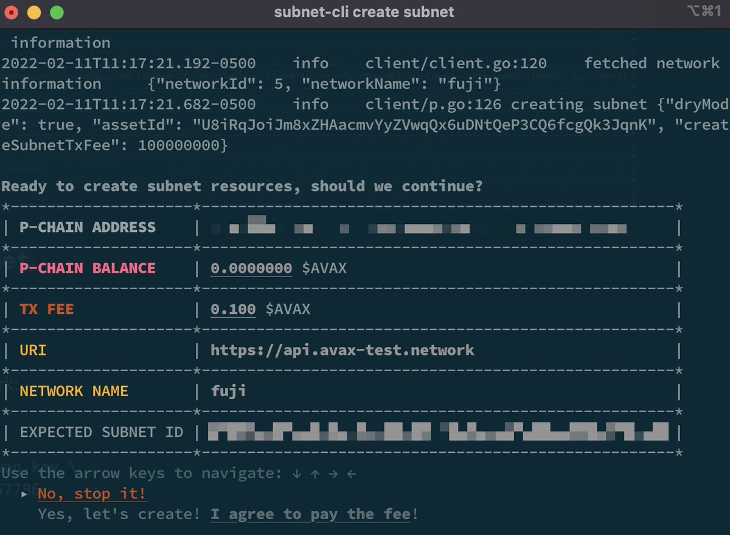Click the 'fuji' network name value
Viewport: 730px width, 535px height.
click(229, 391)
